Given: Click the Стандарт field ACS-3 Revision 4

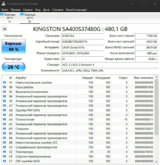Looking at the screenshot, I should pyautogui.click(x=110, y=65).
